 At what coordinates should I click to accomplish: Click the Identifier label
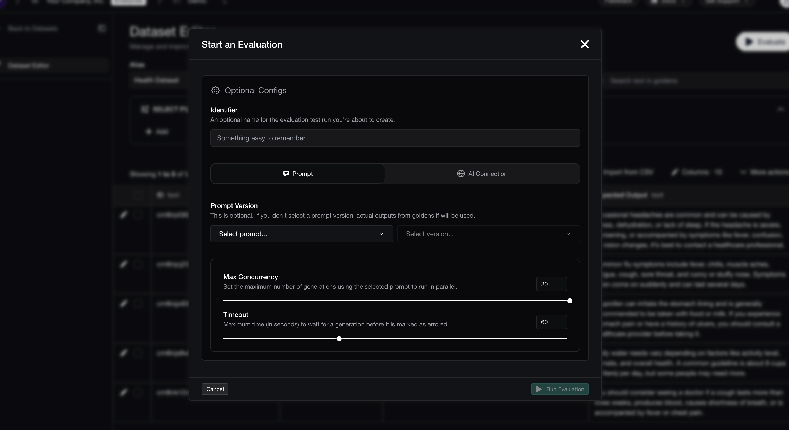coord(224,110)
